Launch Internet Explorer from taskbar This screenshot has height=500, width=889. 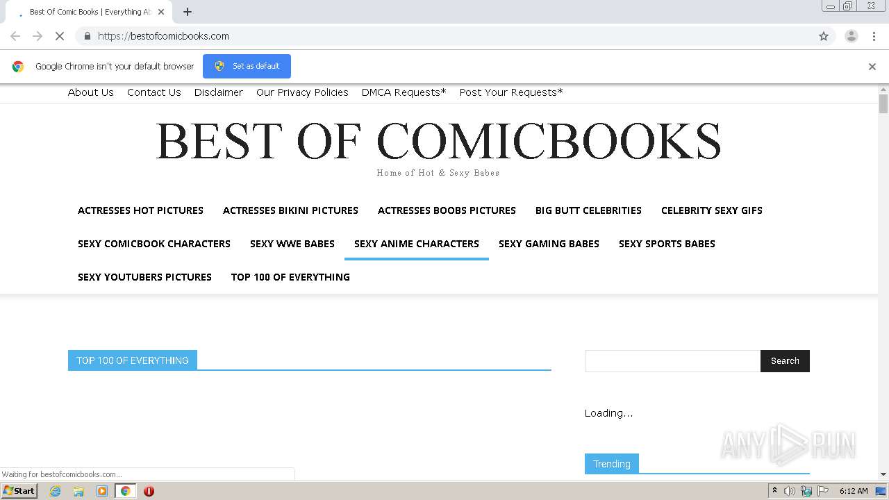56,491
